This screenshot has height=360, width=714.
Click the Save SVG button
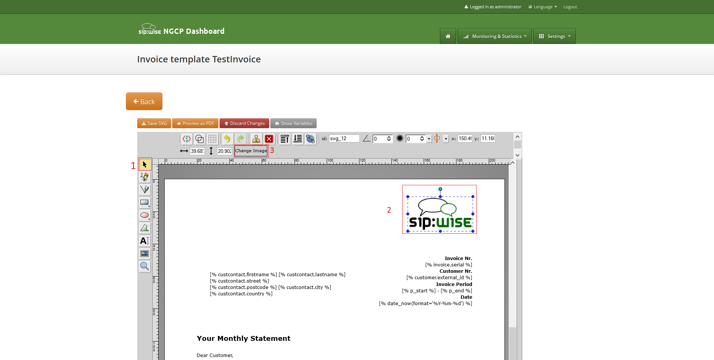[x=154, y=123]
